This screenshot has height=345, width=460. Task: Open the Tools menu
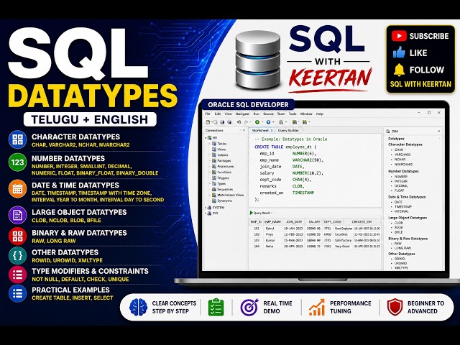point(293,114)
